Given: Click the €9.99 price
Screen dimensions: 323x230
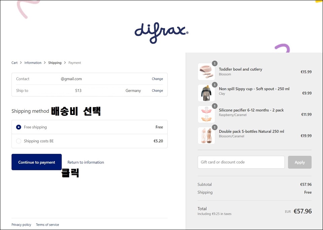Looking at the screenshot, I should [x=307, y=93].
